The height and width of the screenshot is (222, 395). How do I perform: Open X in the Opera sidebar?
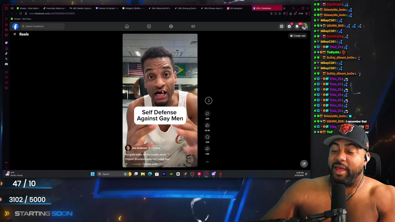pyautogui.click(x=6, y=59)
